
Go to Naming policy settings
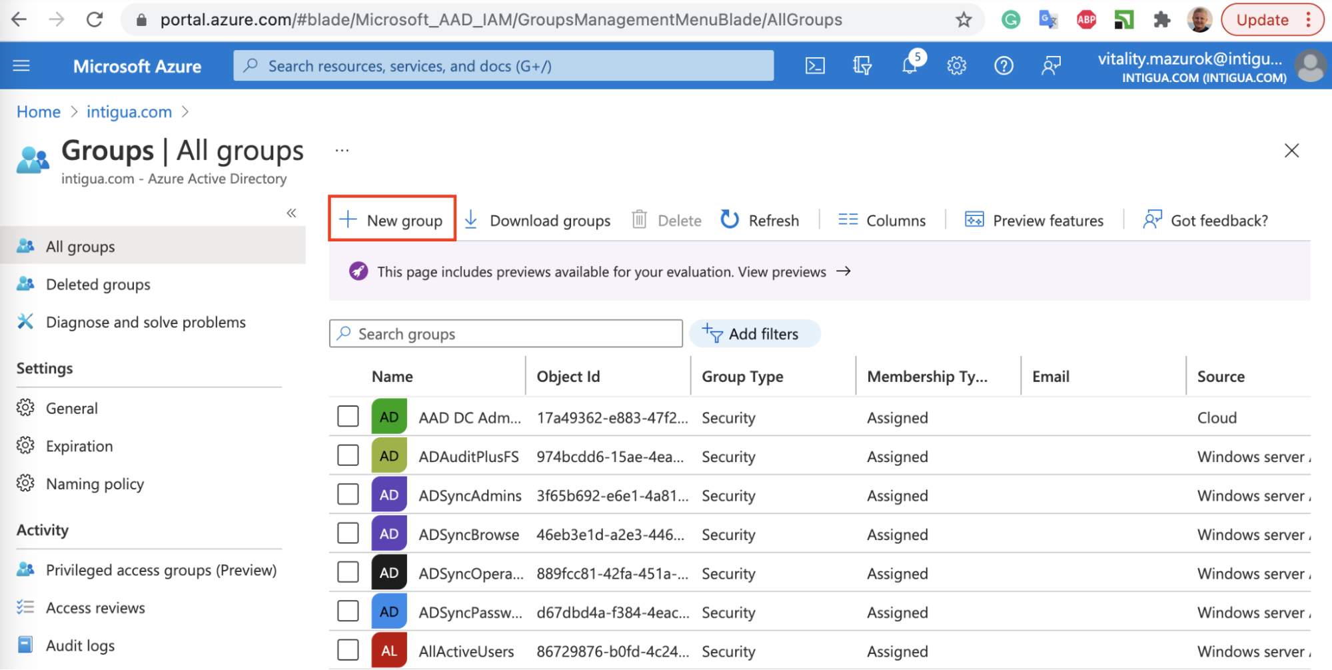(x=95, y=484)
